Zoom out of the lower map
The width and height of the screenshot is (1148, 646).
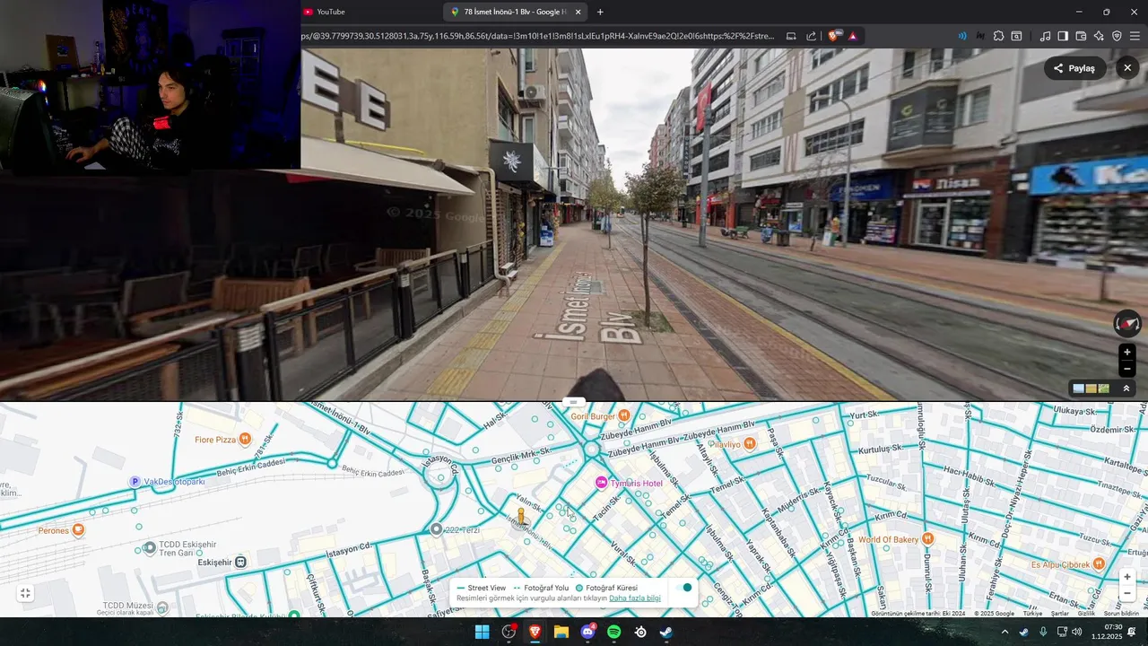(x=1127, y=593)
